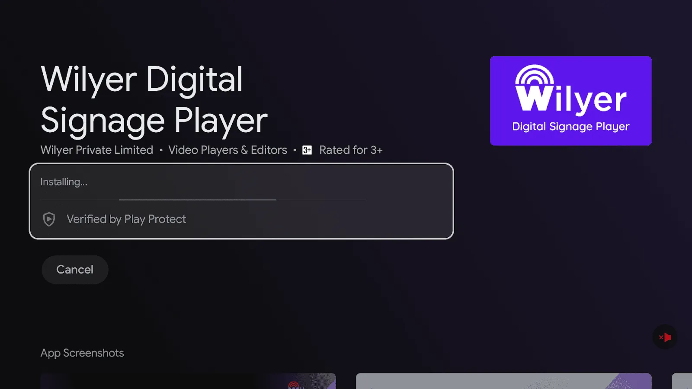Click the Installing... status text

pos(64,182)
